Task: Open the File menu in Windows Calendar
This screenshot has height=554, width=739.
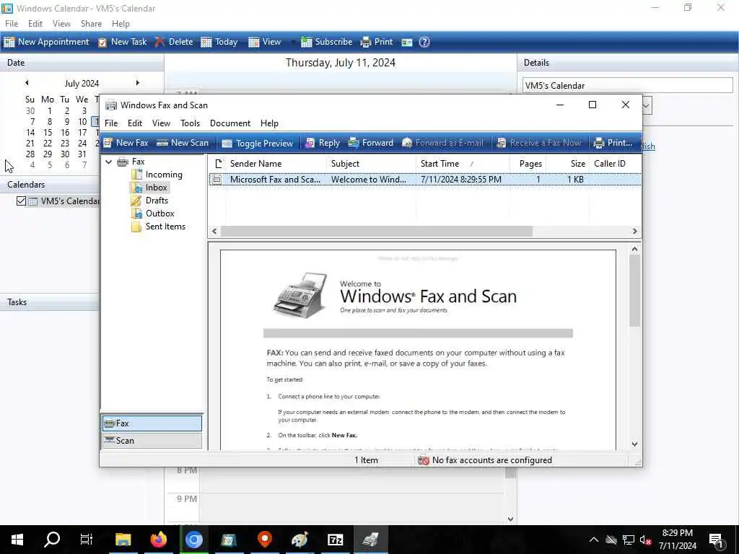Action: tap(12, 24)
